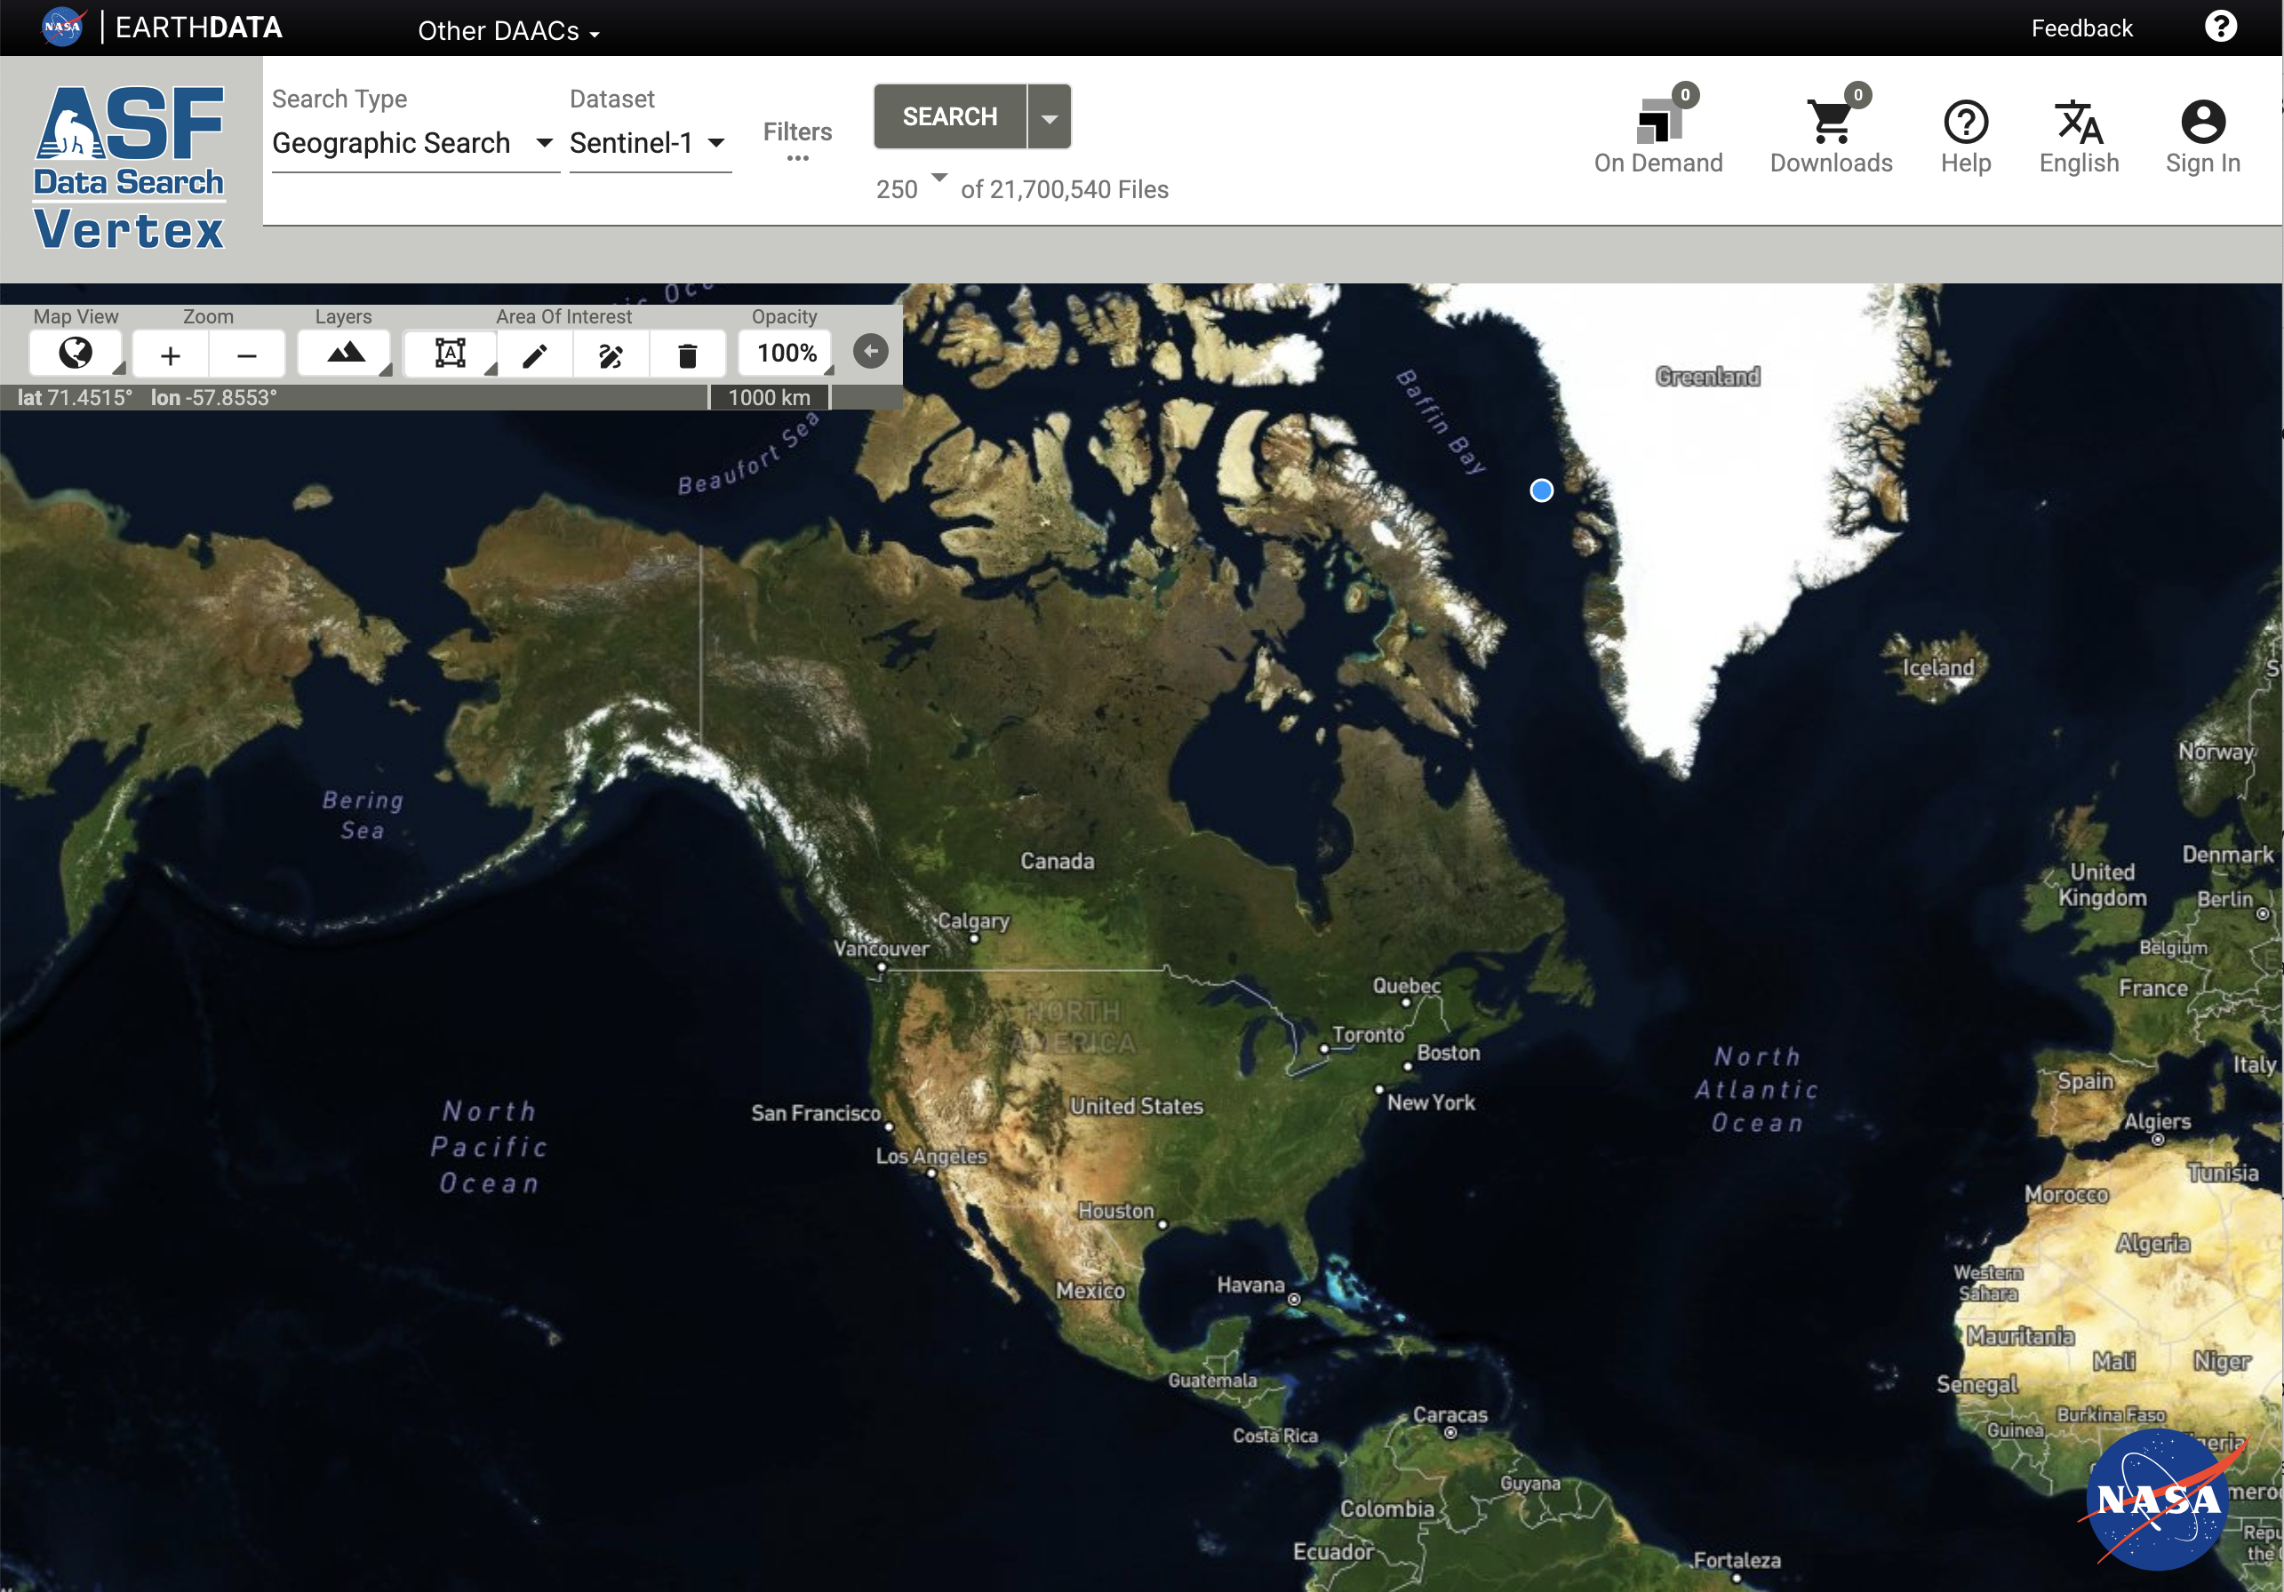
Task: Open the Filters panel
Action: pyautogui.click(x=797, y=140)
